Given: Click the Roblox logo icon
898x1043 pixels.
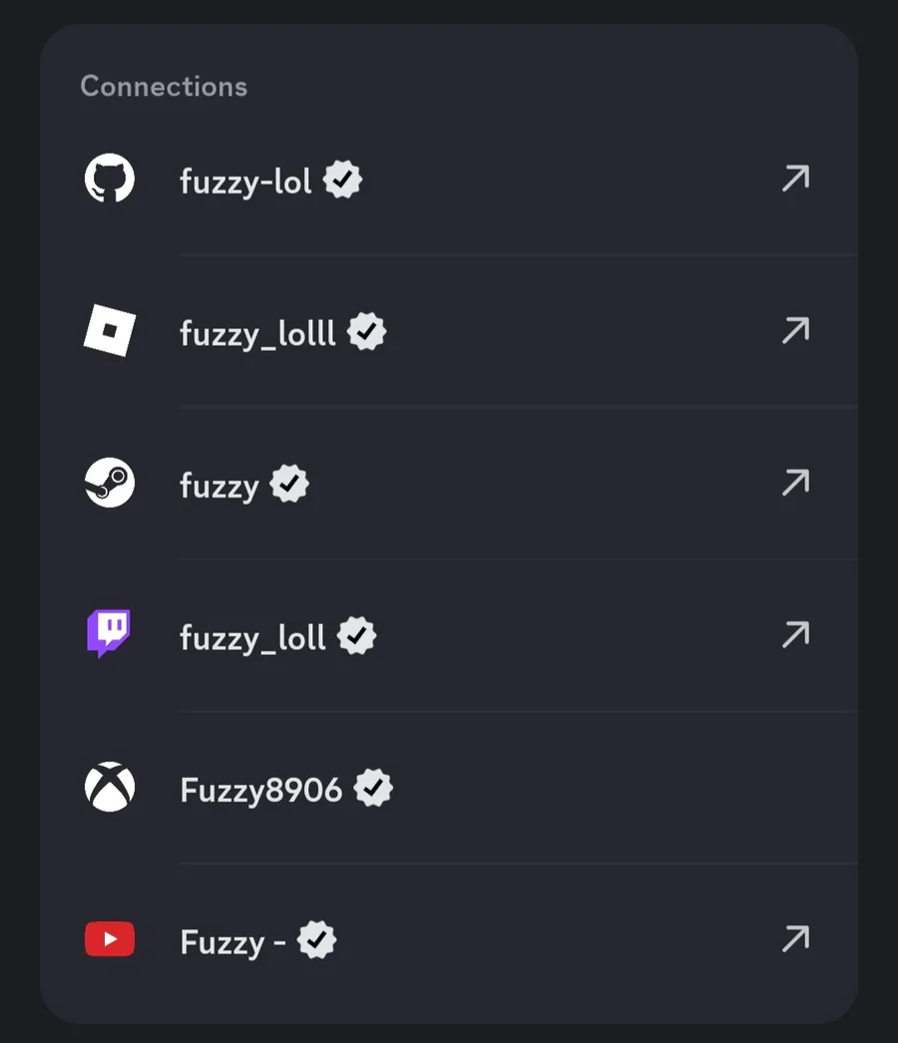Looking at the screenshot, I should (110, 330).
